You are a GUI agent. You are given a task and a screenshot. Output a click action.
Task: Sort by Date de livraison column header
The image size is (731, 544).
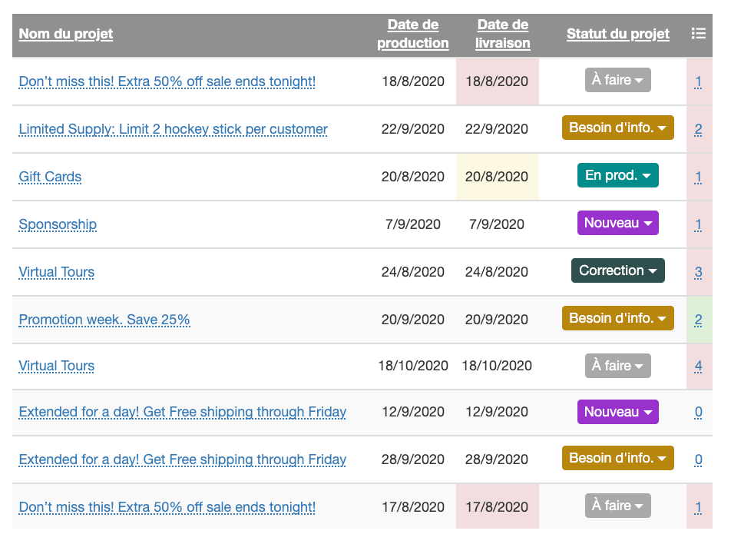[503, 34]
